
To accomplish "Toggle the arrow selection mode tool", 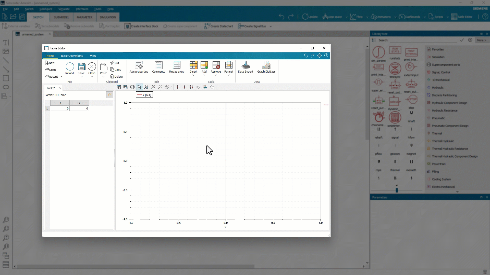I will tap(139, 87).
